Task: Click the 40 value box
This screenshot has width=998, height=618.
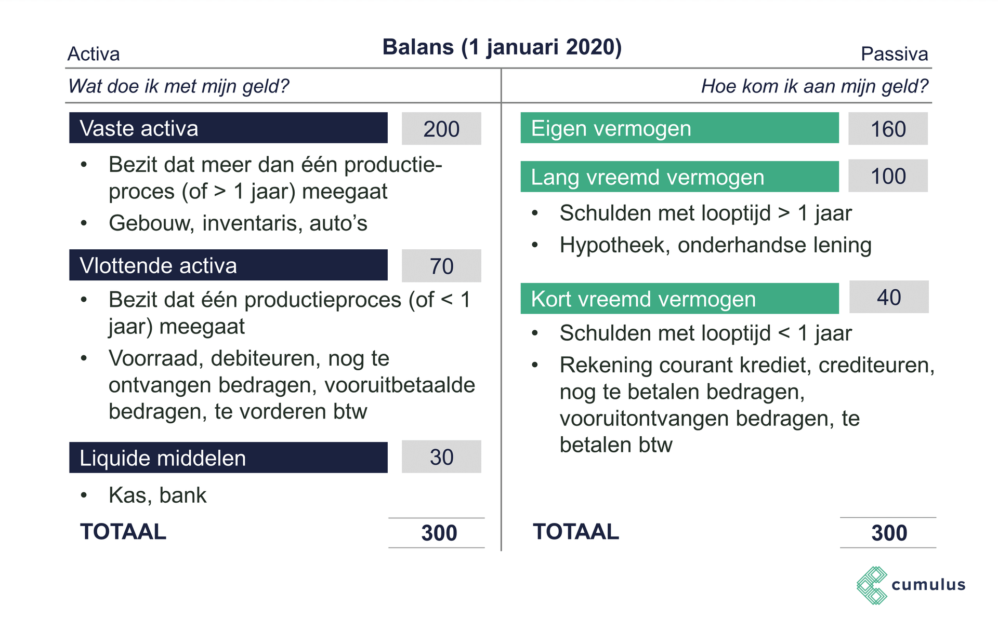Action: click(x=889, y=297)
